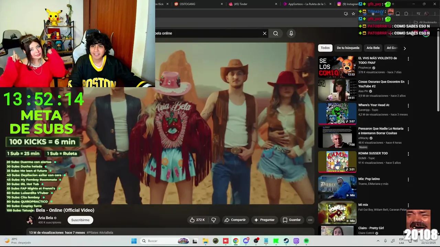Image resolution: width=440 pixels, height=247 pixels.
Task: Subscribe to Aria Bela with Suscribirme
Action: point(80,220)
